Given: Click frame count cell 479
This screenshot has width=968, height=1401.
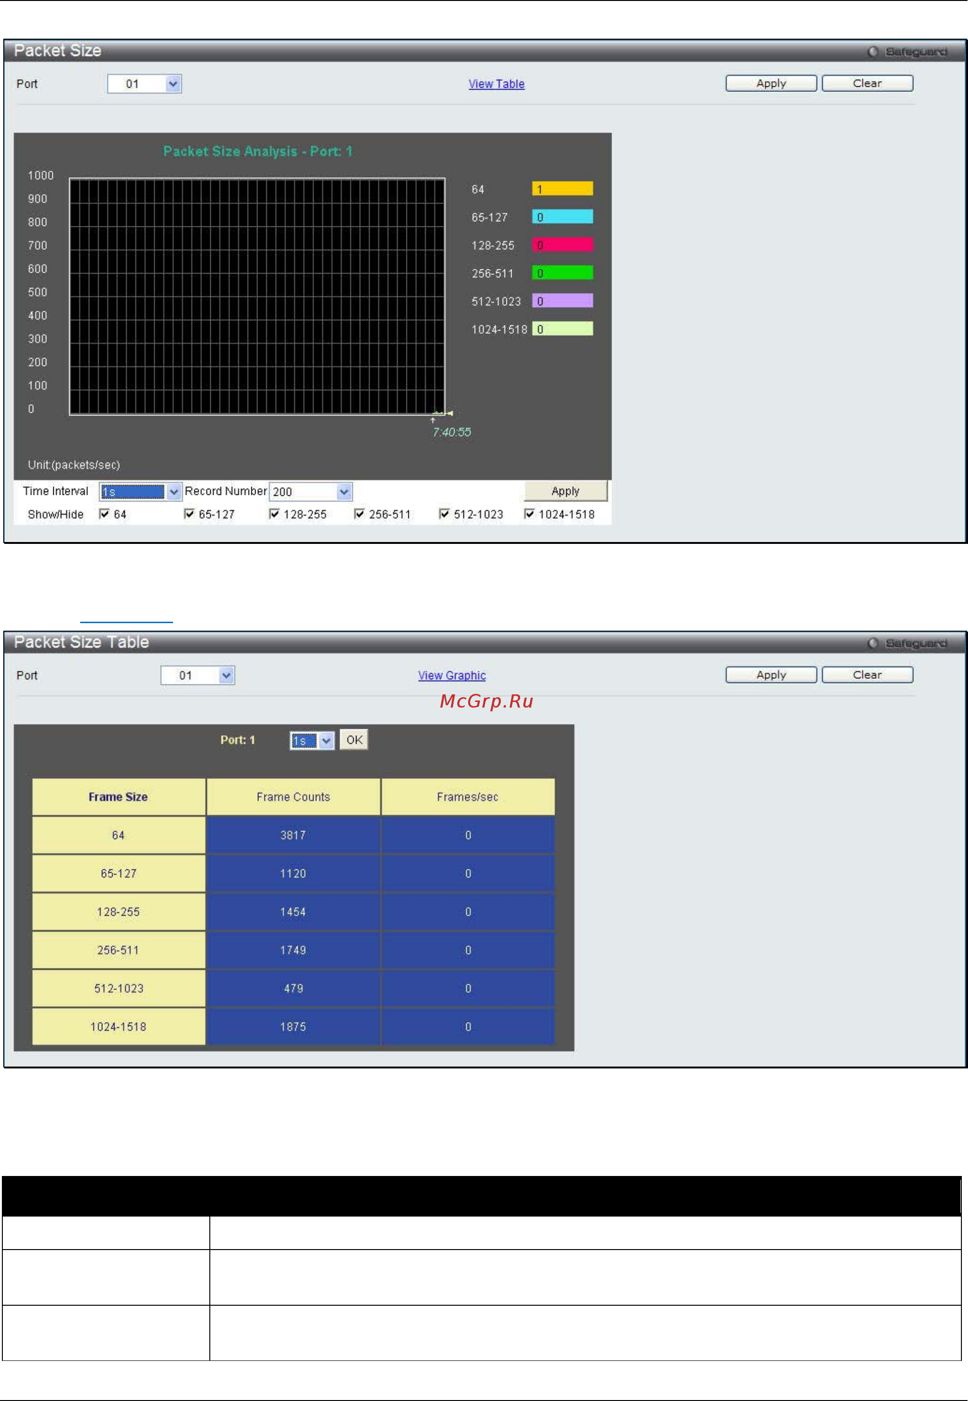Looking at the screenshot, I should [293, 988].
